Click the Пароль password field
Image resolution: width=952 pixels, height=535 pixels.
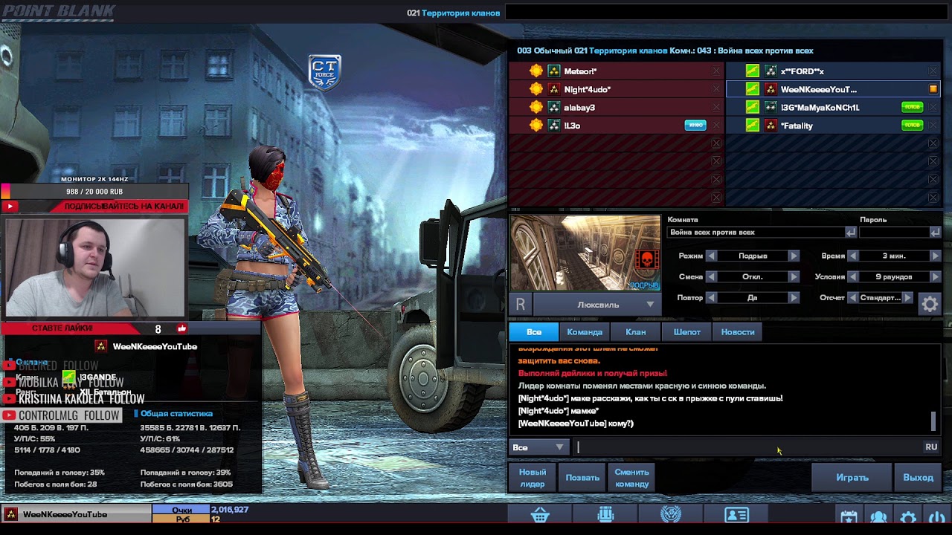tap(893, 233)
